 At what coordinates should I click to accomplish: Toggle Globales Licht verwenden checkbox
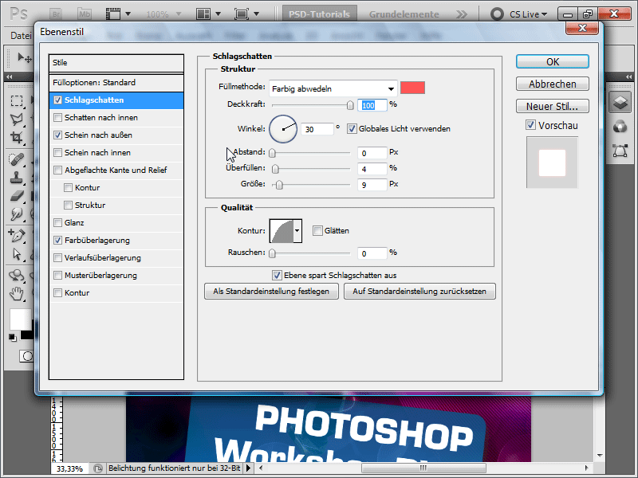[352, 129]
